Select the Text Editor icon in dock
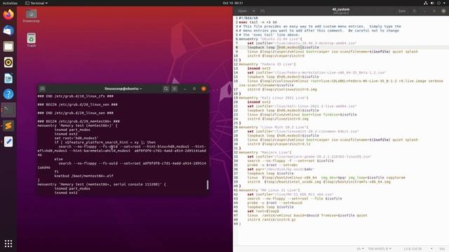Image resolution: width=449 pixels, height=252 pixels. [8, 141]
